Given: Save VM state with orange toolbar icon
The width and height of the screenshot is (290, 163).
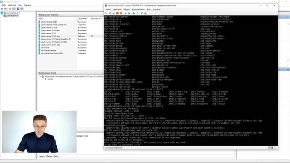Looking at the screenshot, I should click(121, 13).
